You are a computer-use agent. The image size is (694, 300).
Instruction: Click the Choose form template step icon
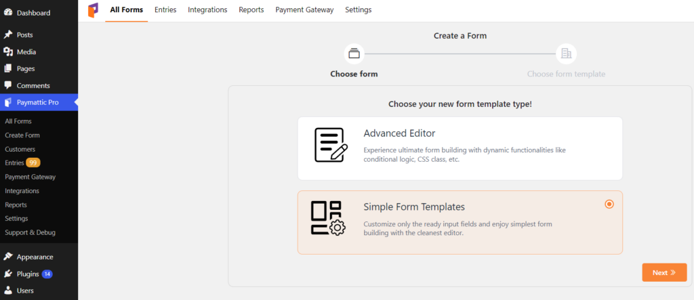(x=566, y=54)
